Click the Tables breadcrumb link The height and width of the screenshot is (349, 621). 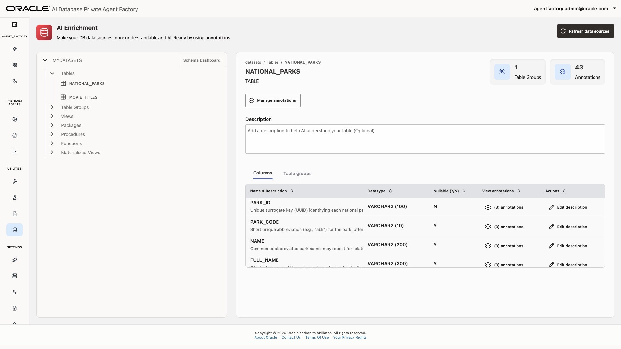(x=273, y=62)
